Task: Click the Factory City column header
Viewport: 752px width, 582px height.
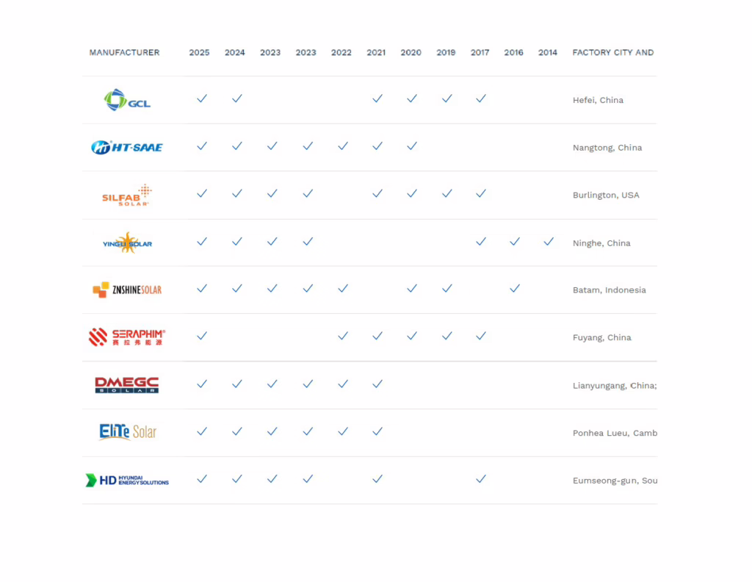Action: pos(612,53)
